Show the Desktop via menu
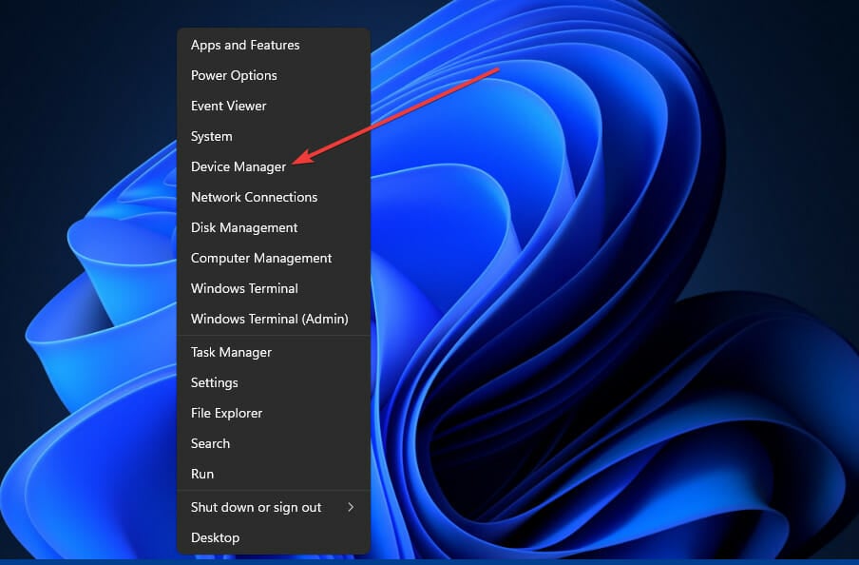 coord(274,538)
